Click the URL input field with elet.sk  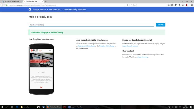click(x=91, y=25)
